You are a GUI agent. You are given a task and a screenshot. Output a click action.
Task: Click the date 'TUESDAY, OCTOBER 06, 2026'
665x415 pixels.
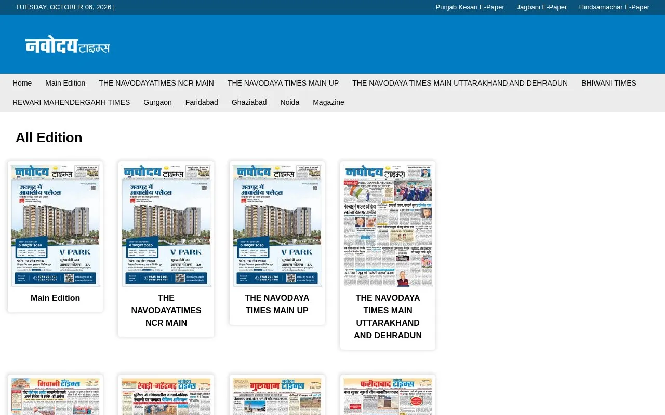pos(63,7)
